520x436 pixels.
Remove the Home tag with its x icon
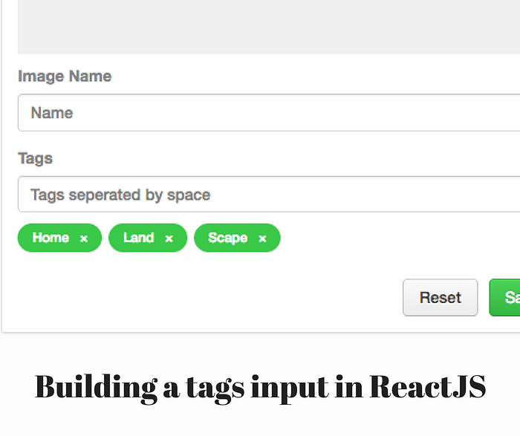[84, 238]
